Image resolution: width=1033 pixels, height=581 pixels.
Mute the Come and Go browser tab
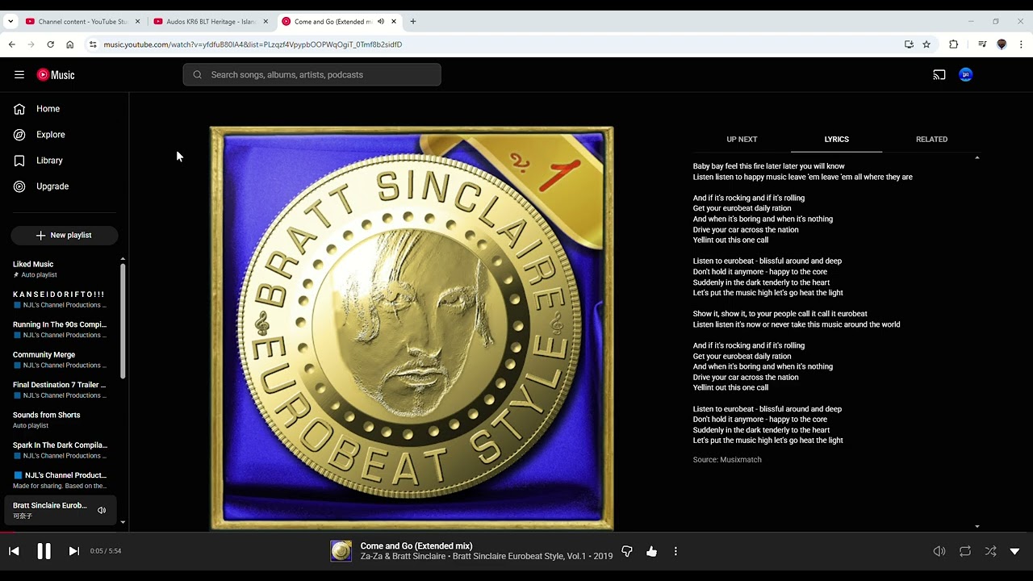point(381,22)
